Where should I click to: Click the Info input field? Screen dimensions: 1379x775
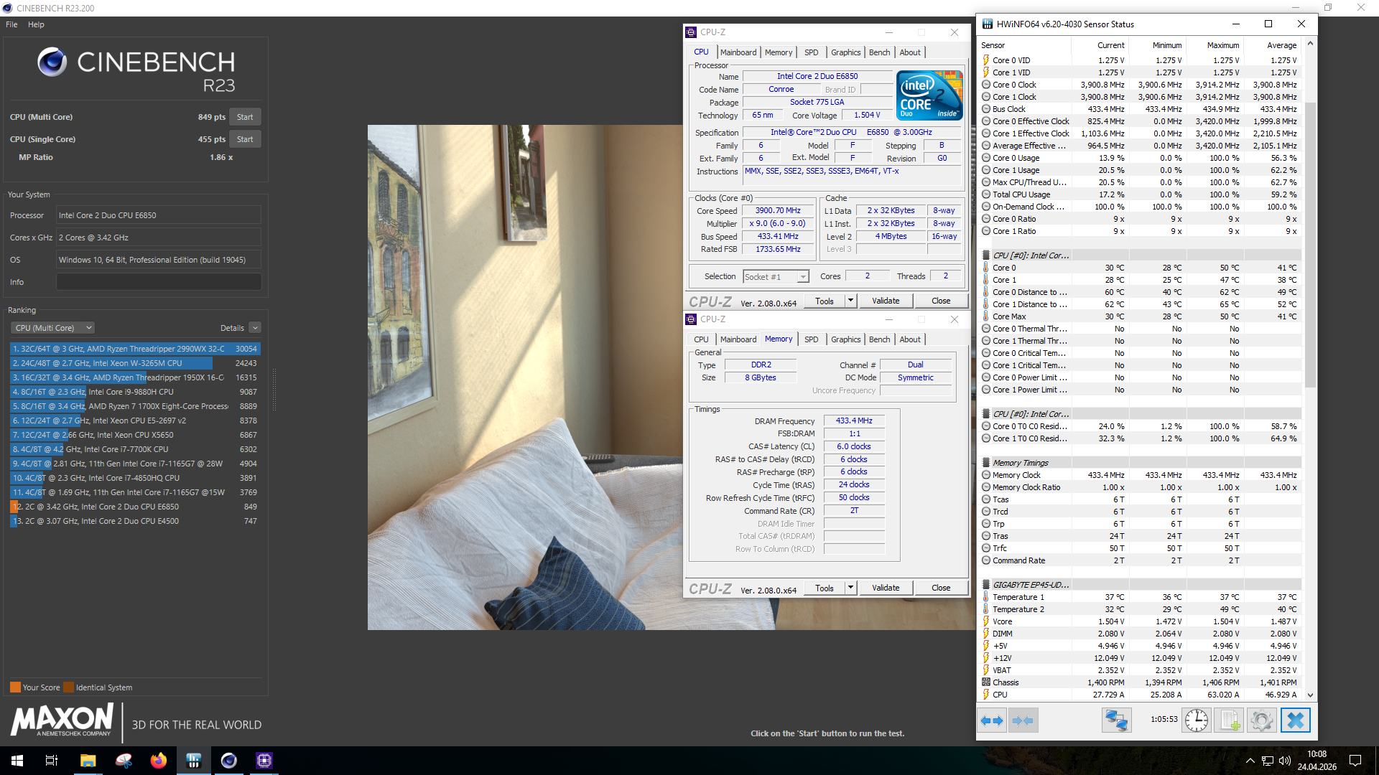coord(159,282)
